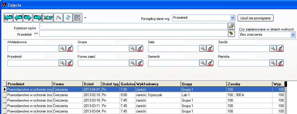The width and height of the screenshot is (297, 114).
Task: Open the magic wand tool icon
Action: [58, 18]
